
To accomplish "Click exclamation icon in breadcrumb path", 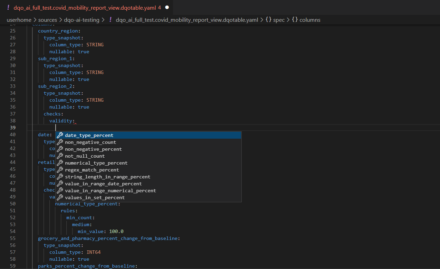I will coord(110,20).
